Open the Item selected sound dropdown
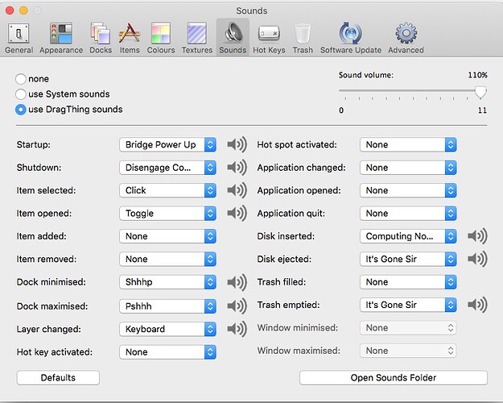The height and width of the screenshot is (403, 503). pos(167,190)
